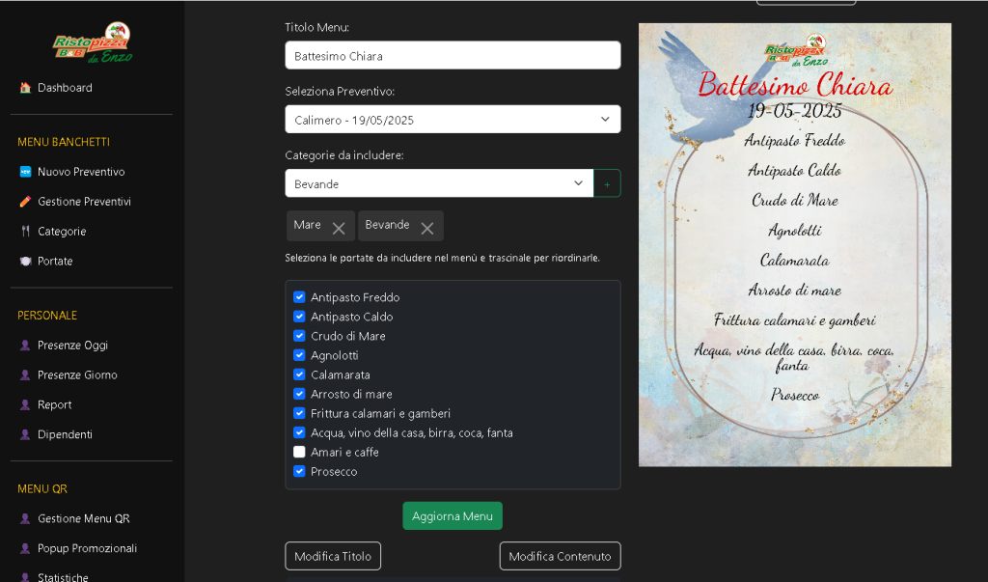Click the Presenze Oggi person icon
Screen dimensions: 988x582
pyautogui.click(x=25, y=346)
